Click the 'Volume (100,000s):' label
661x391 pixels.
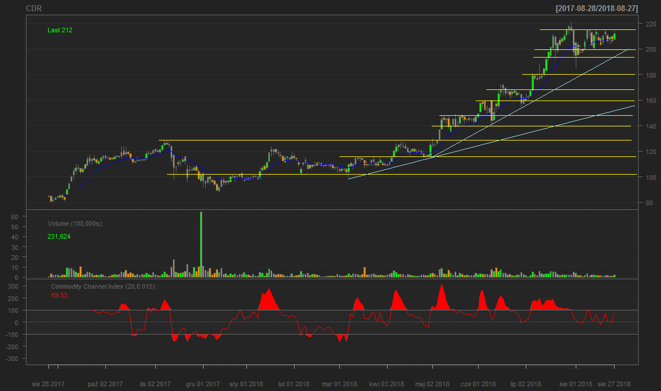[75, 223]
